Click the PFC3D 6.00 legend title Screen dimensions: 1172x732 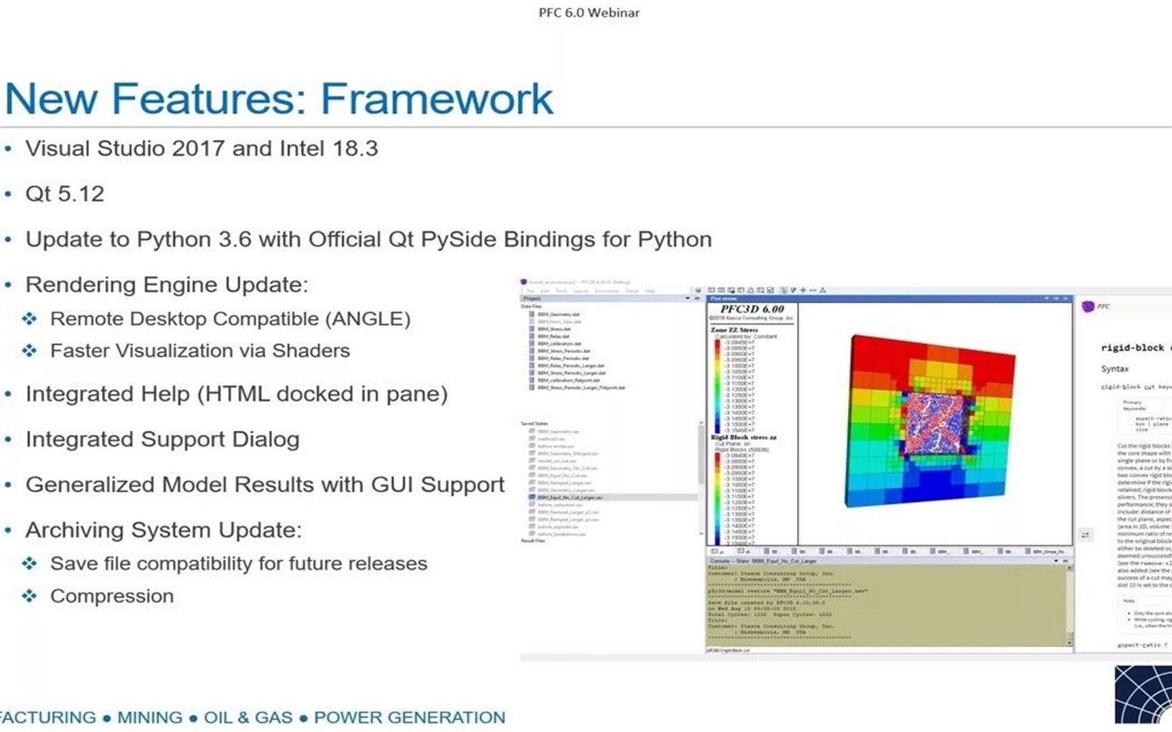coord(752,309)
